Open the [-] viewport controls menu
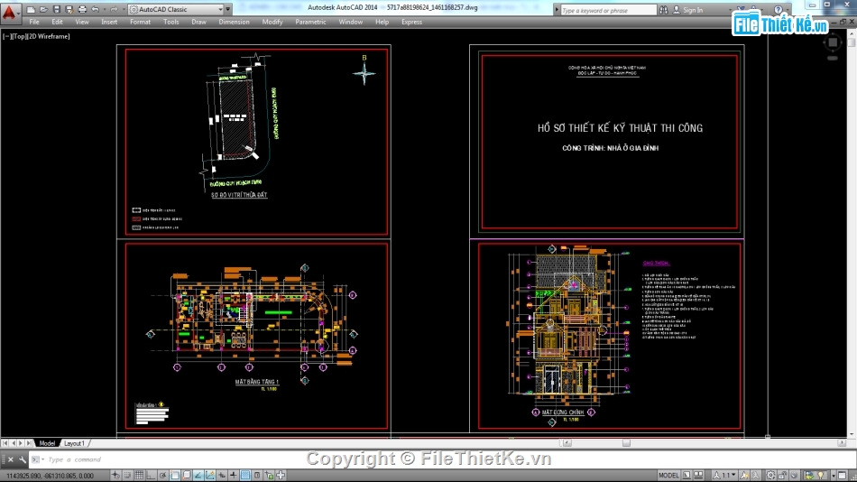This screenshot has width=857, height=482. pyautogui.click(x=7, y=36)
